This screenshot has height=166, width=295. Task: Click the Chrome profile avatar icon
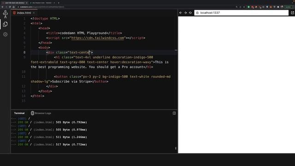click(282, 7)
